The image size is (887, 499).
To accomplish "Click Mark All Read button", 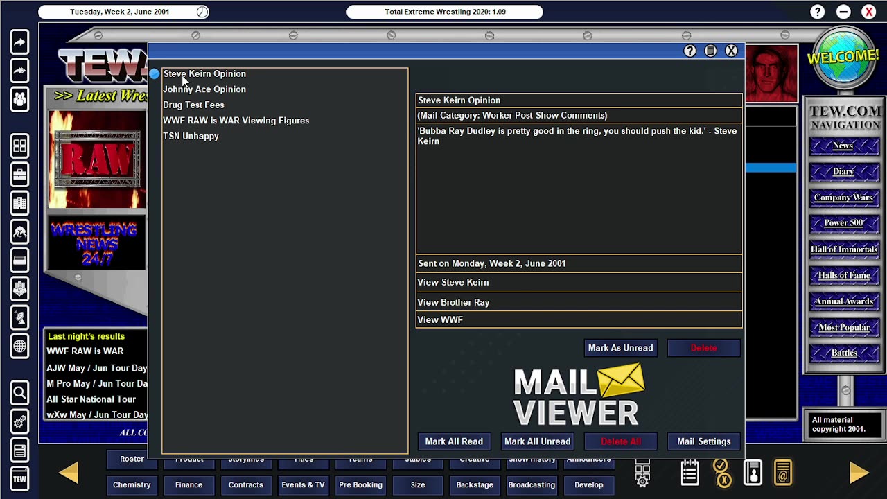I will point(454,441).
